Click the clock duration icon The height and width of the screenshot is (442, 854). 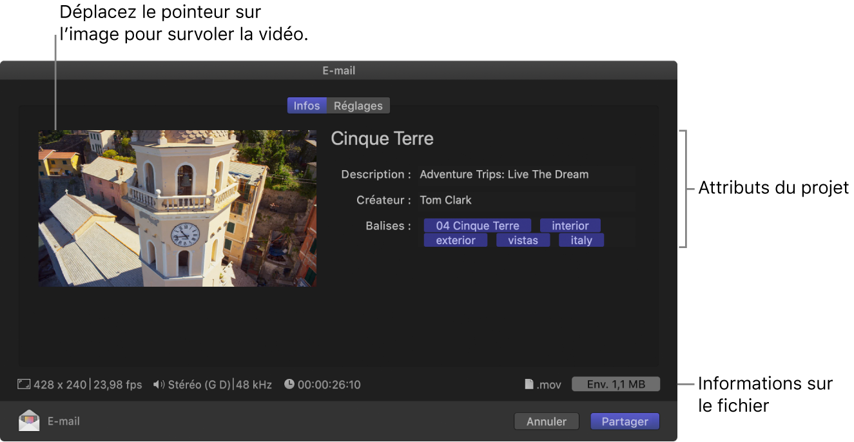(x=290, y=384)
